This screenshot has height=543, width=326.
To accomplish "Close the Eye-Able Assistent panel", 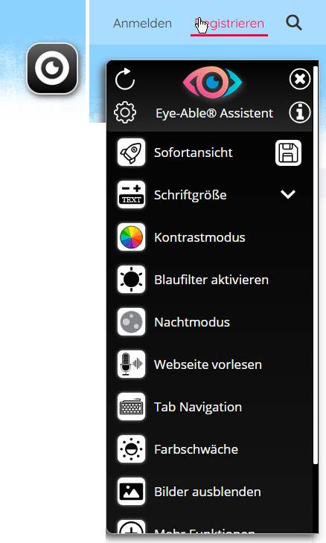I will 300,80.
